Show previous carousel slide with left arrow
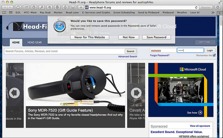Image resolution: width=223 pixels, height=138 pixels. pyautogui.click(x=14, y=93)
